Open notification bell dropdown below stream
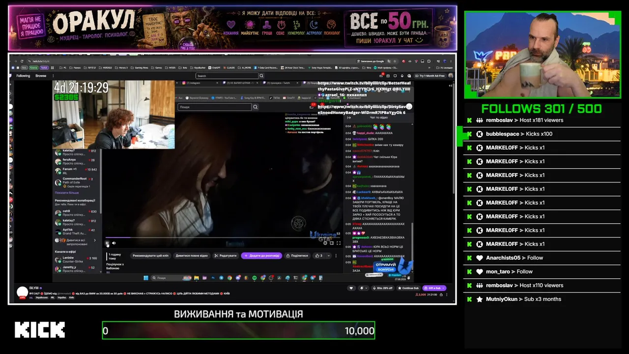The height and width of the screenshot is (354, 629). (x=363, y=288)
